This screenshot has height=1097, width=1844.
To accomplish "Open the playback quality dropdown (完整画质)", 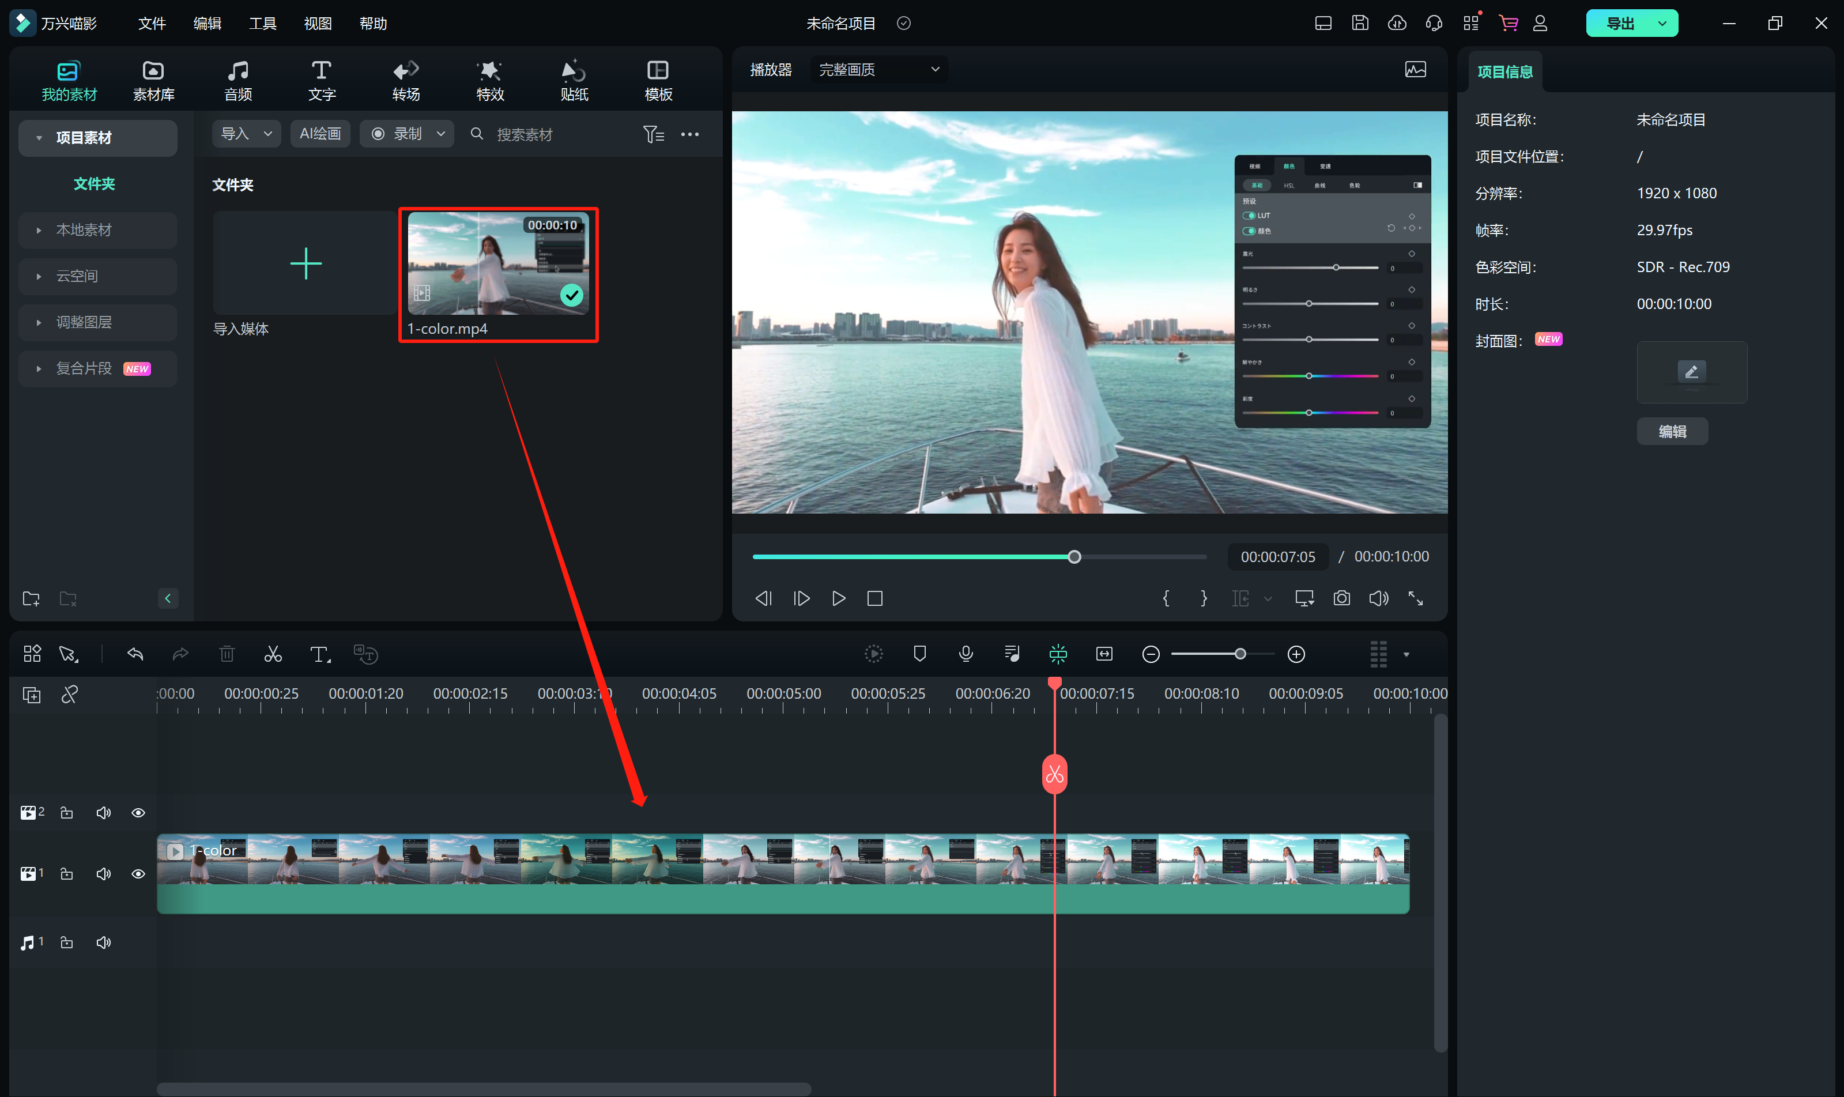I will click(x=878, y=70).
